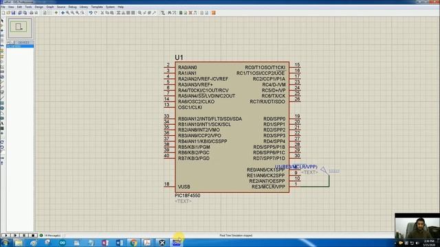Print the schematic
This screenshot has width=440, height=247.
tap(32, 13)
